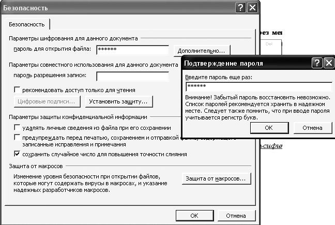The height and width of the screenshot is (225, 335).
Task: Click the help icon in Безопасность title bar
Action: [240, 8]
